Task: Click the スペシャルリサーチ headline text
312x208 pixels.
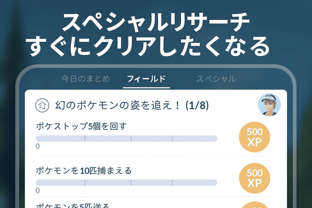Action: (x=156, y=23)
